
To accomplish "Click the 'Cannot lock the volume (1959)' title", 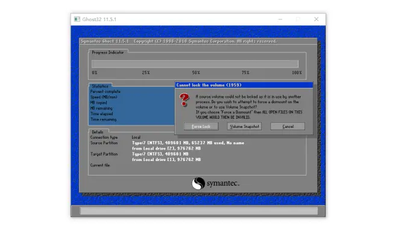I will pos(209,85).
